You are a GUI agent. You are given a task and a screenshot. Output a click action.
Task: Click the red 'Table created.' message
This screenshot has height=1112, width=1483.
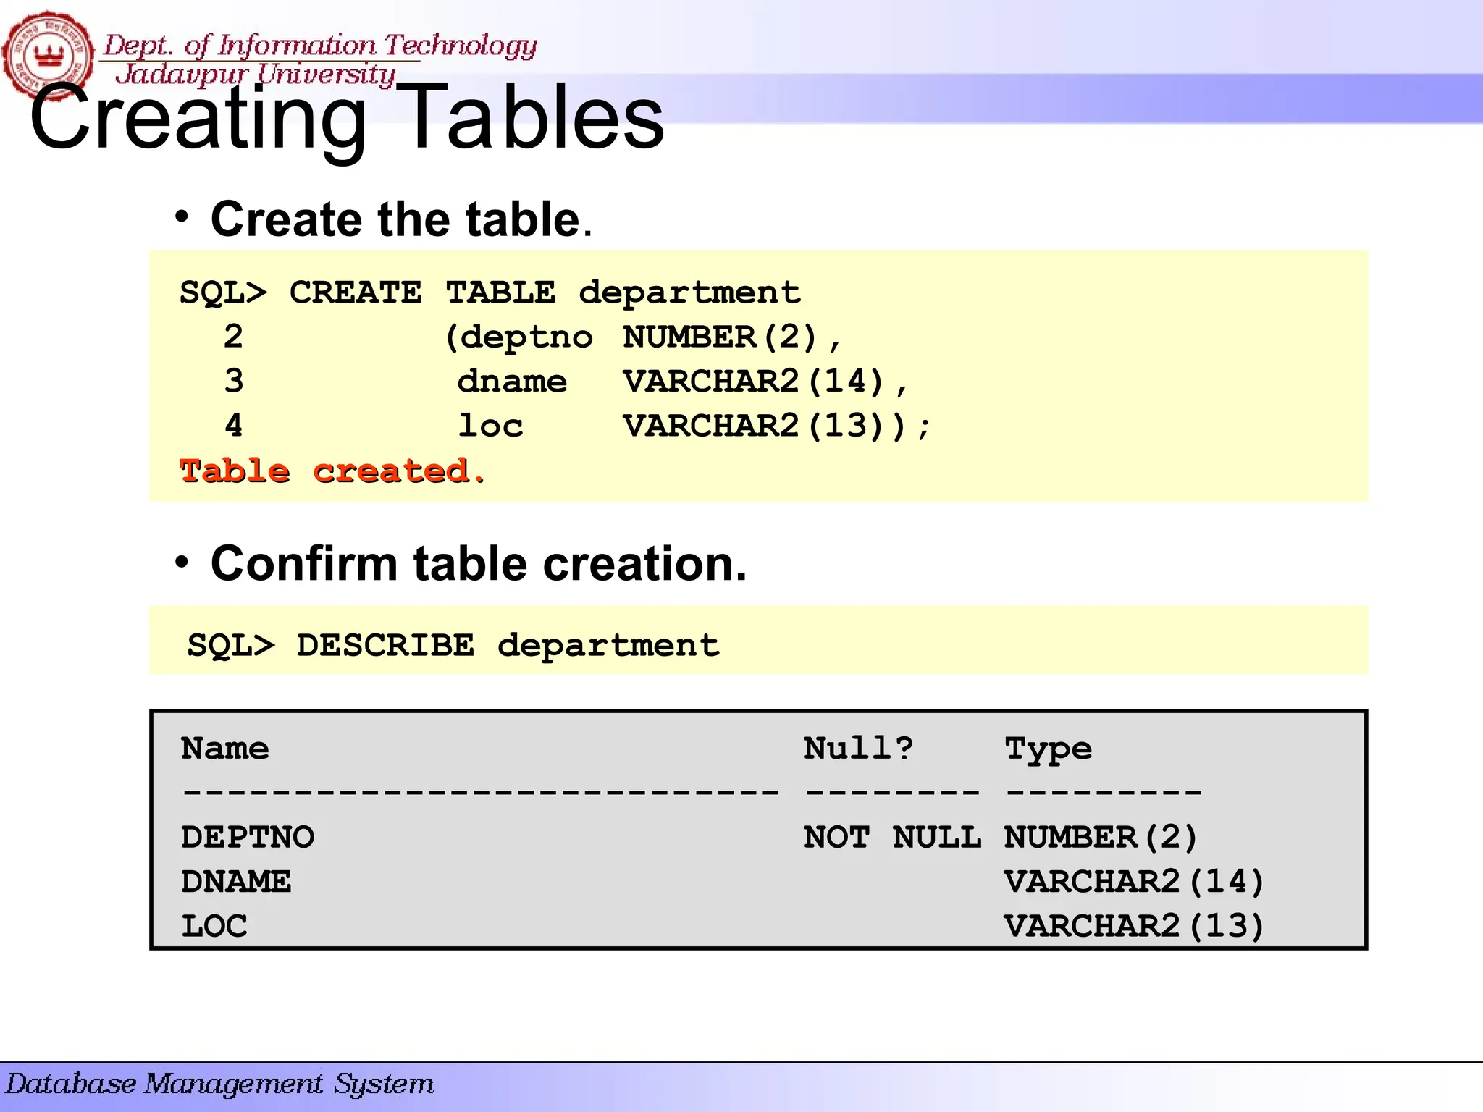tap(333, 471)
